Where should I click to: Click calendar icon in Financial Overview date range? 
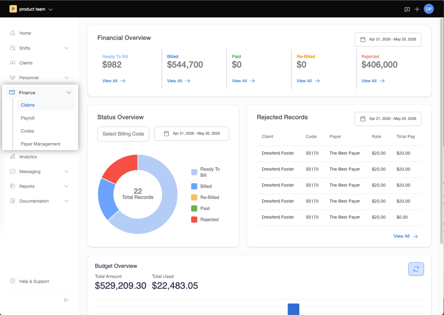(x=363, y=39)
